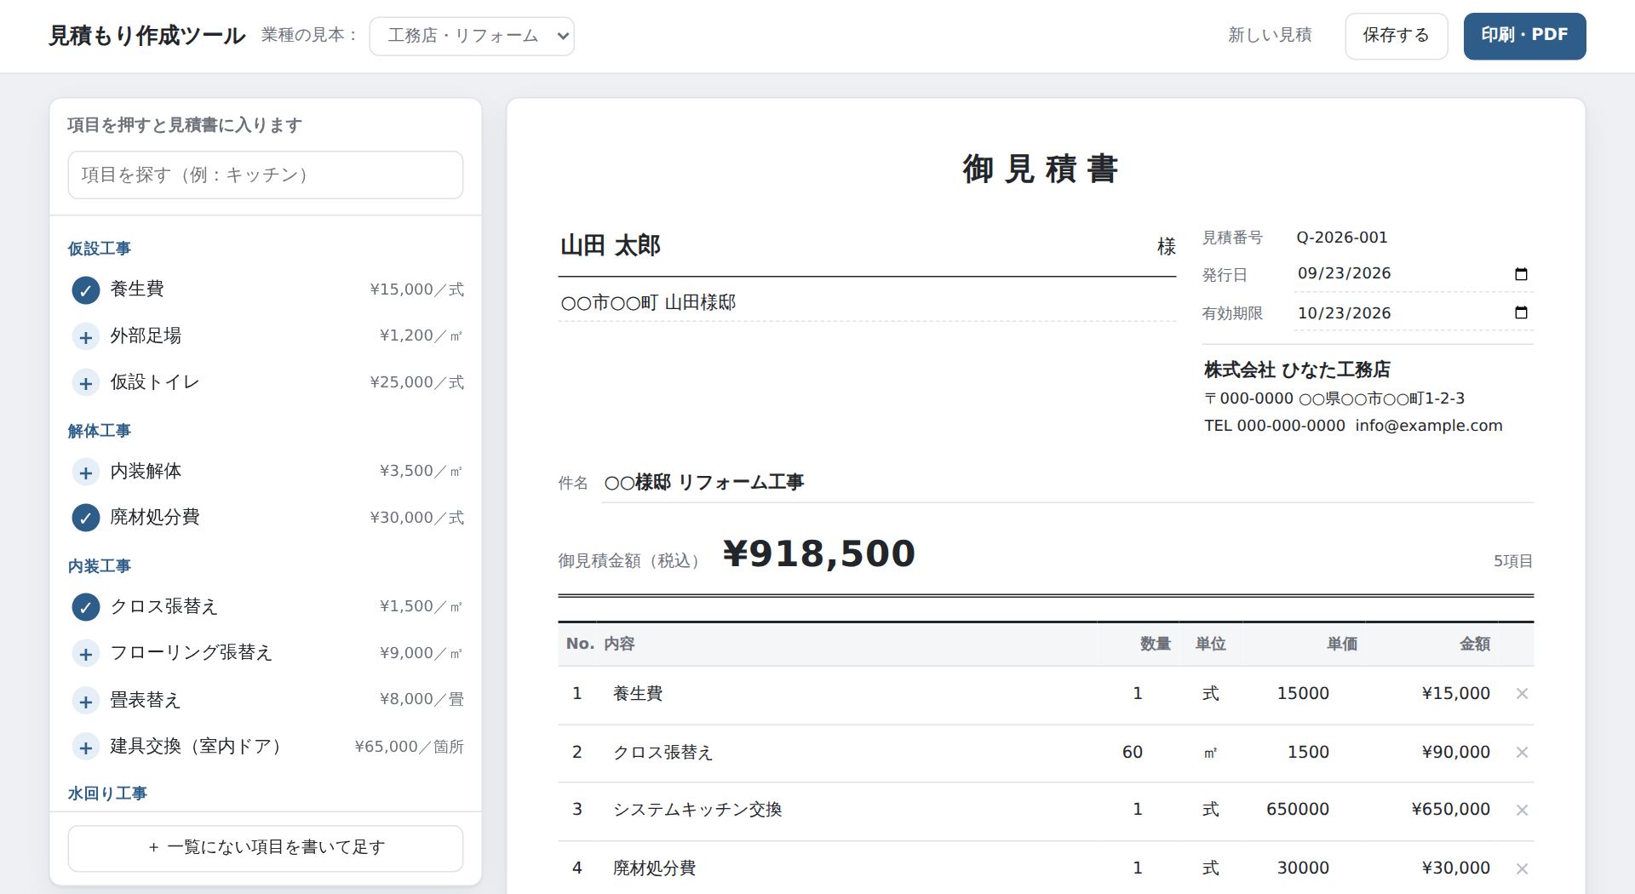Click the 御見積書 document title
1635x894 pixels.
click(1041, 169)
